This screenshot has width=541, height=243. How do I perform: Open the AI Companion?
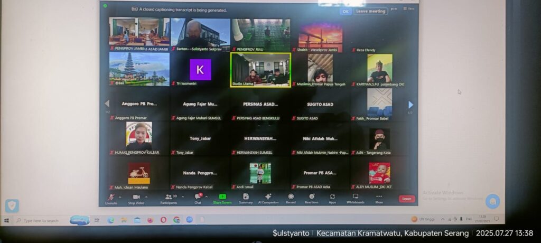268,198
